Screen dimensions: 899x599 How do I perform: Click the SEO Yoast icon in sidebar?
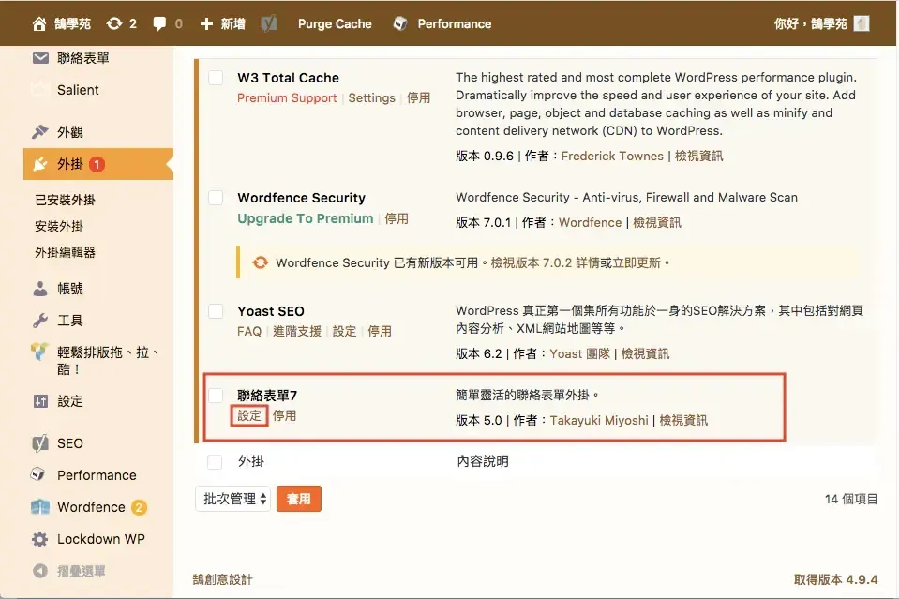[x=40, y=443]
